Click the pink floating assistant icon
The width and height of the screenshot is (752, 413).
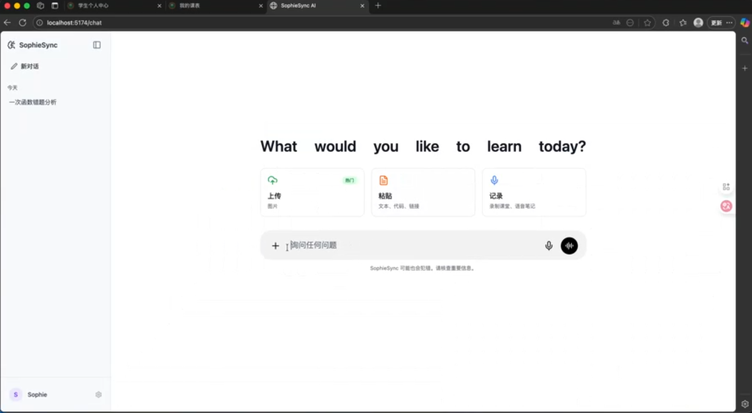(x=726, y=206)
